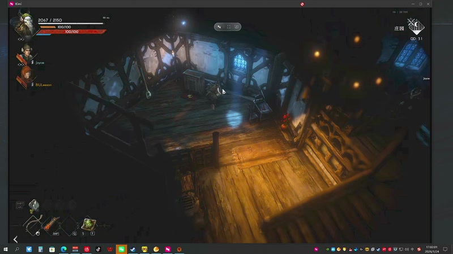Screen dimensions: 453x254
Task: Click the player's bearded character portrait
Action: point(25,25)
